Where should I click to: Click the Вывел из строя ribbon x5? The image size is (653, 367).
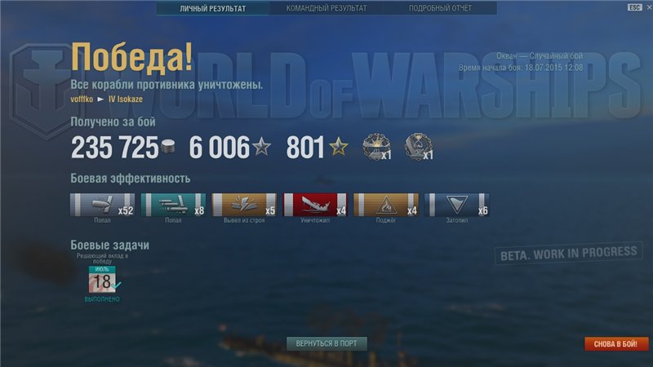pyautogui.click(x=244, y=205)
